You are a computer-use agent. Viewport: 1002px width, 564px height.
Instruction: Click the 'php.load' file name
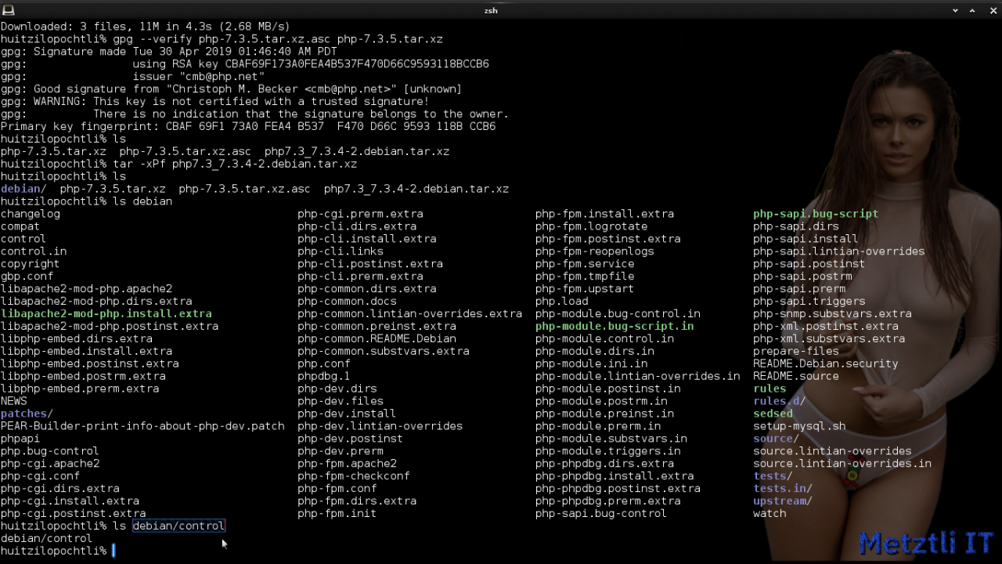click(x=562, y=302)
